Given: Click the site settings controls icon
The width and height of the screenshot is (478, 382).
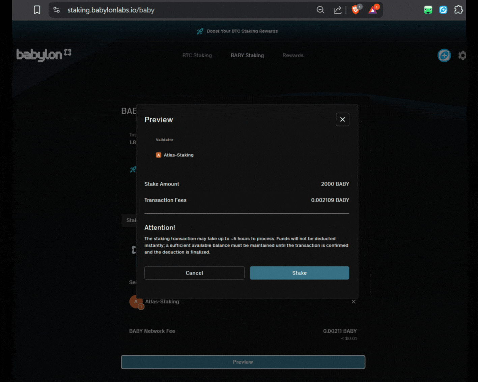Looking at the screenshot, I should pyautogui.click(x=56, y=10).
